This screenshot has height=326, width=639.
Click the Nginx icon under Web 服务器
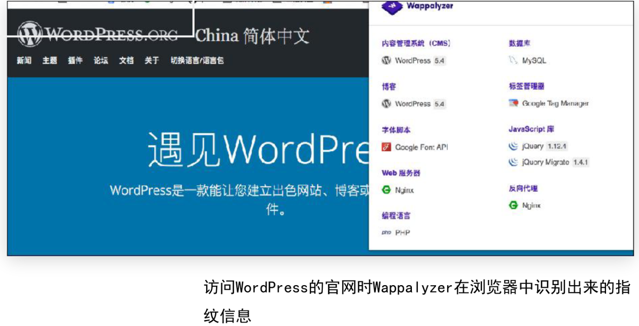coord(386,190)
